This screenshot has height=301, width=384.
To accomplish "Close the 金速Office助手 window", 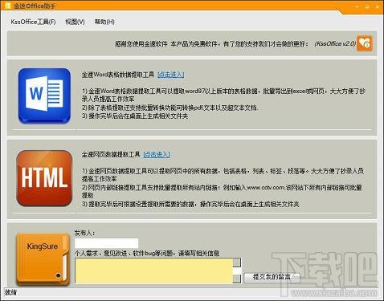I will pos(378,6).
